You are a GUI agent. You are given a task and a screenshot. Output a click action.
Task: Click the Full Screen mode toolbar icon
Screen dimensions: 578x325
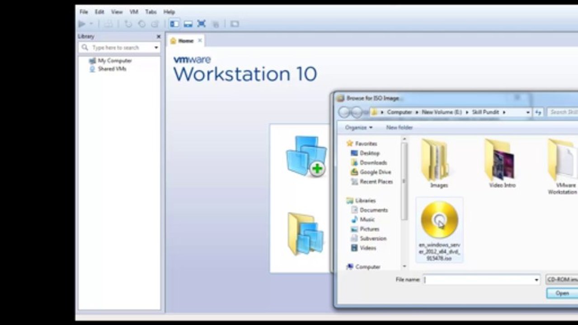click(x=202, y=24)
